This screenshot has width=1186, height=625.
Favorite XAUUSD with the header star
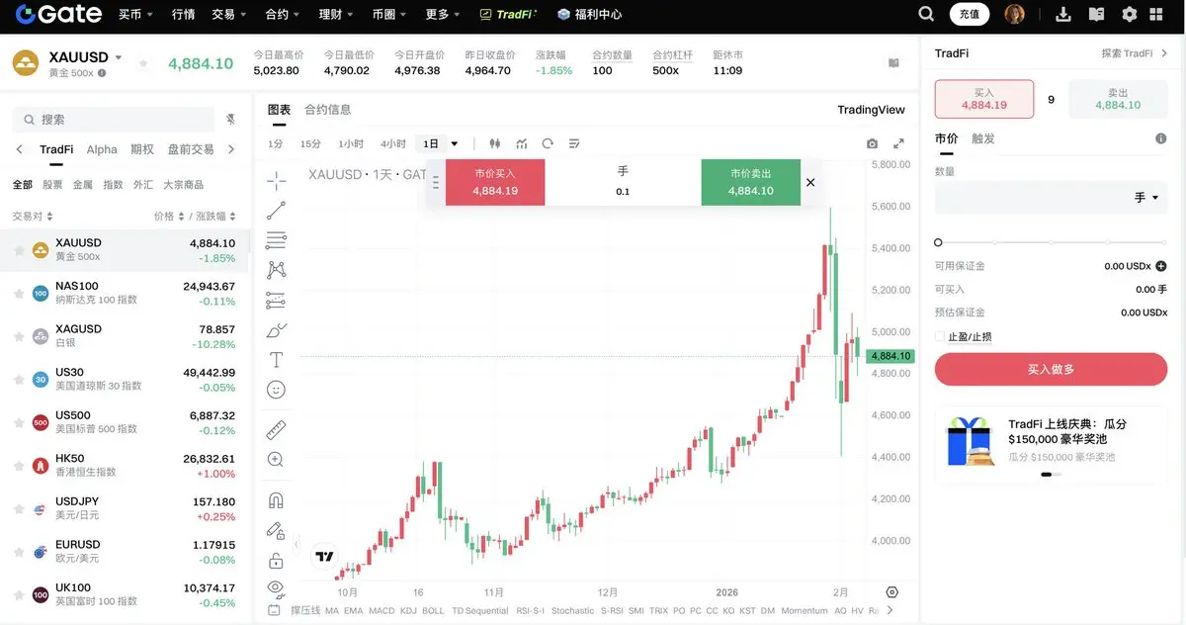(x=143, y=63)
